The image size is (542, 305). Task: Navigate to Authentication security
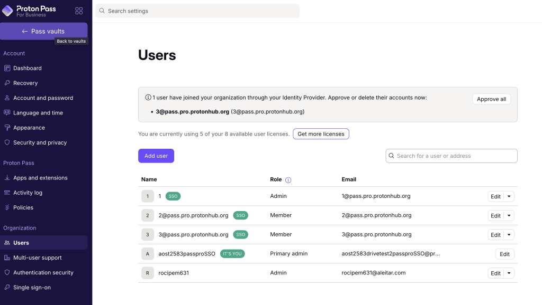point(43,272)
